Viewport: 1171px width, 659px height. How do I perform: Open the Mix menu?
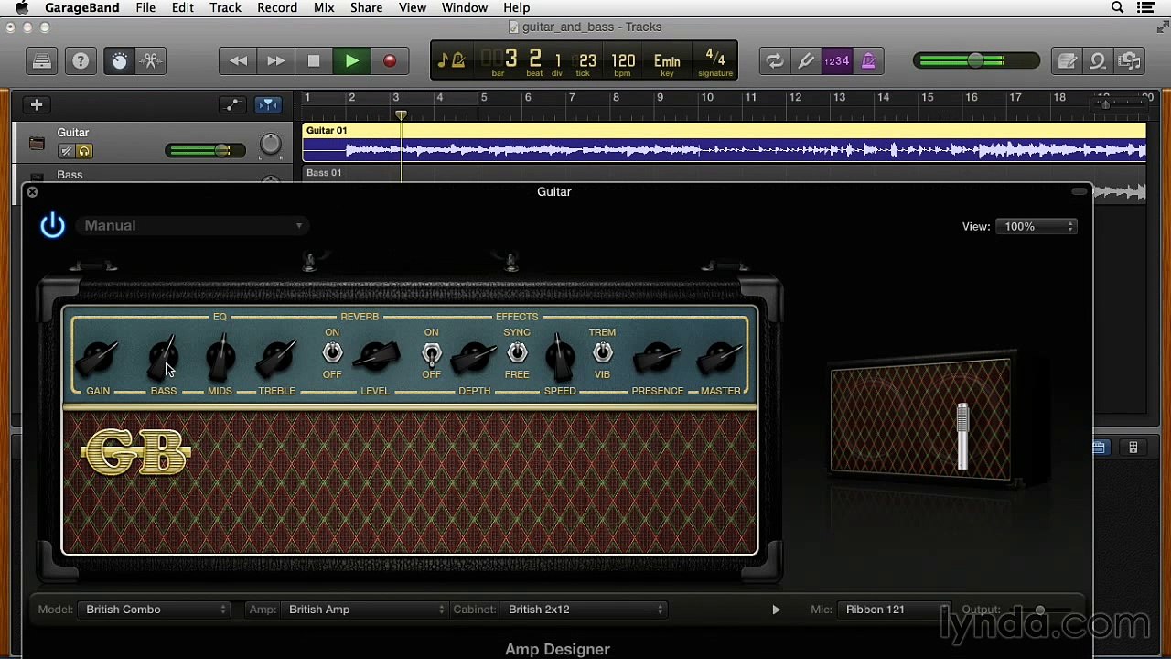tap(324, 8)
